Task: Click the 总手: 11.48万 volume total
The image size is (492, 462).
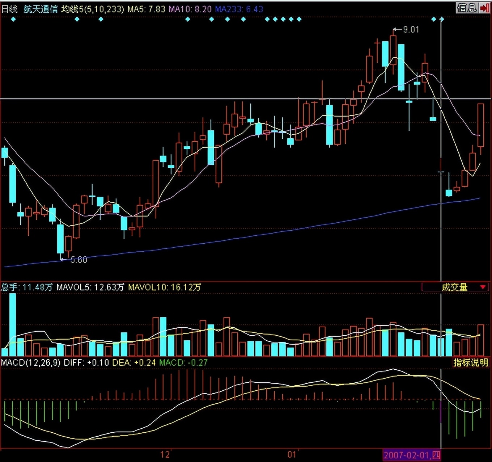Action: pyautogui.click(x=27, y=287)
